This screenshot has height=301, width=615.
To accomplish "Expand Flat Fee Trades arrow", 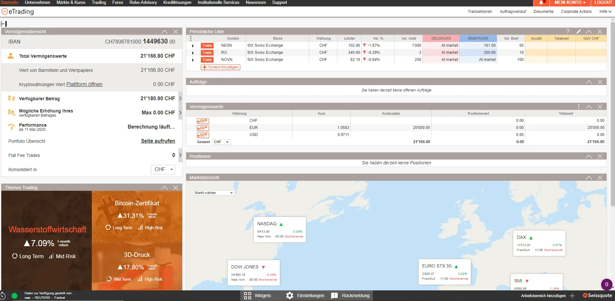I will pos(180,155).
